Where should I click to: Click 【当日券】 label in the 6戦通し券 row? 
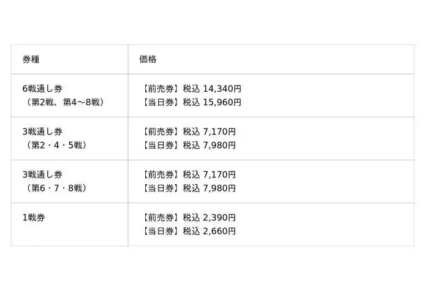[x=161, y=102]
